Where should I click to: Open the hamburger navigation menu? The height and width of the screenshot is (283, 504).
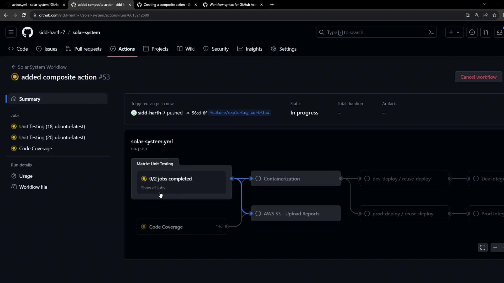(11, 32)
